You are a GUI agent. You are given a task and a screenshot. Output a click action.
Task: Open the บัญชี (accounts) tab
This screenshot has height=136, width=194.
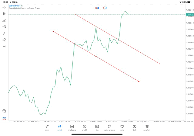(134, 127)
